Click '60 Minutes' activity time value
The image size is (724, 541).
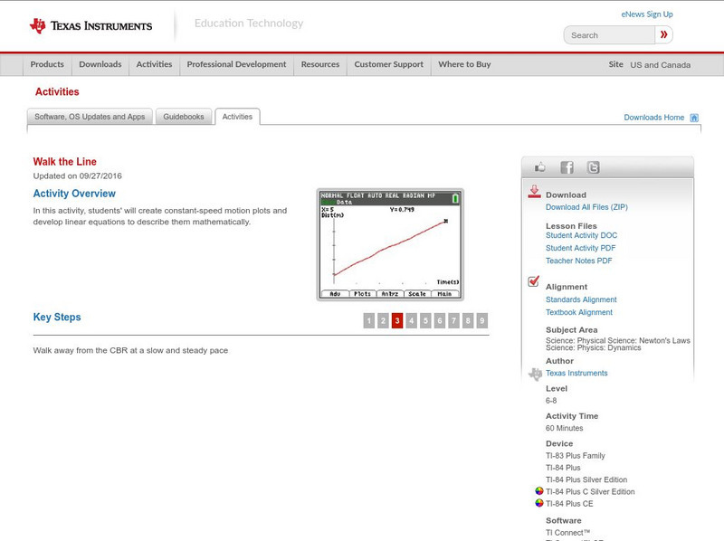point(564,429)
